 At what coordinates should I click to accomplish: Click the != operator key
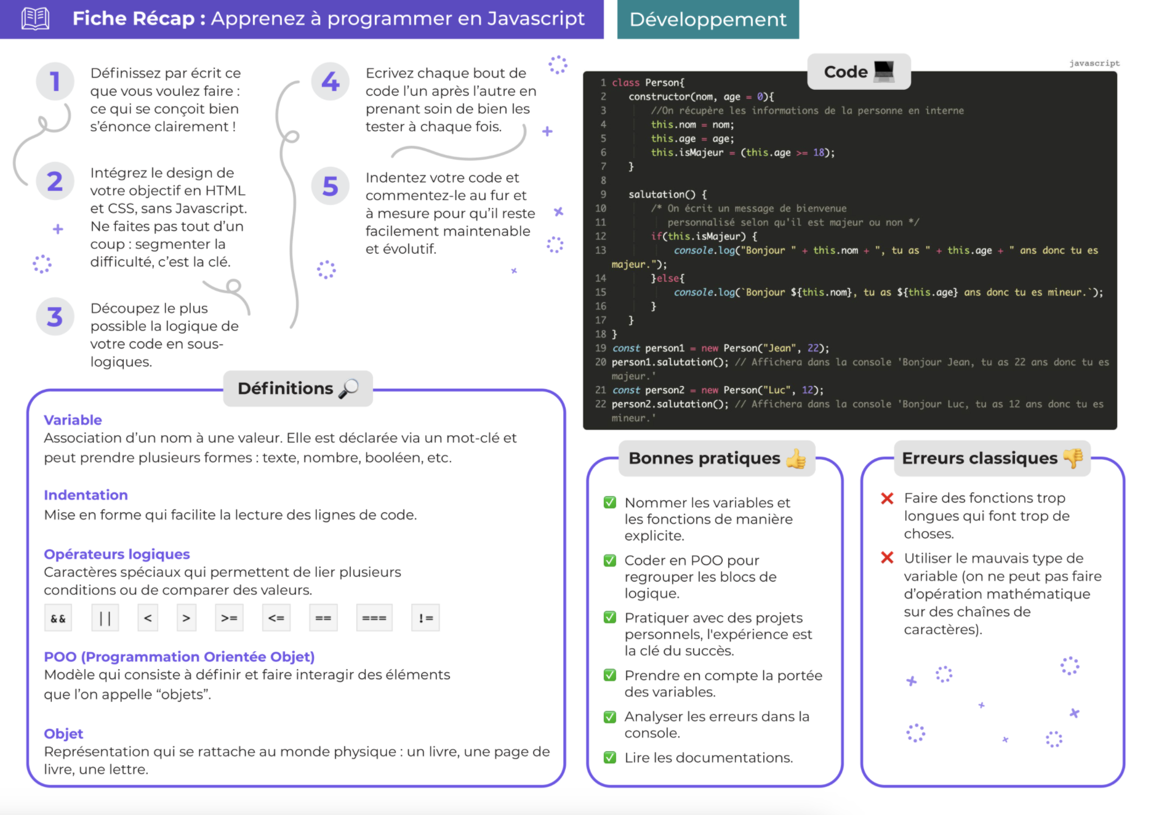click(x=425, y=618)
